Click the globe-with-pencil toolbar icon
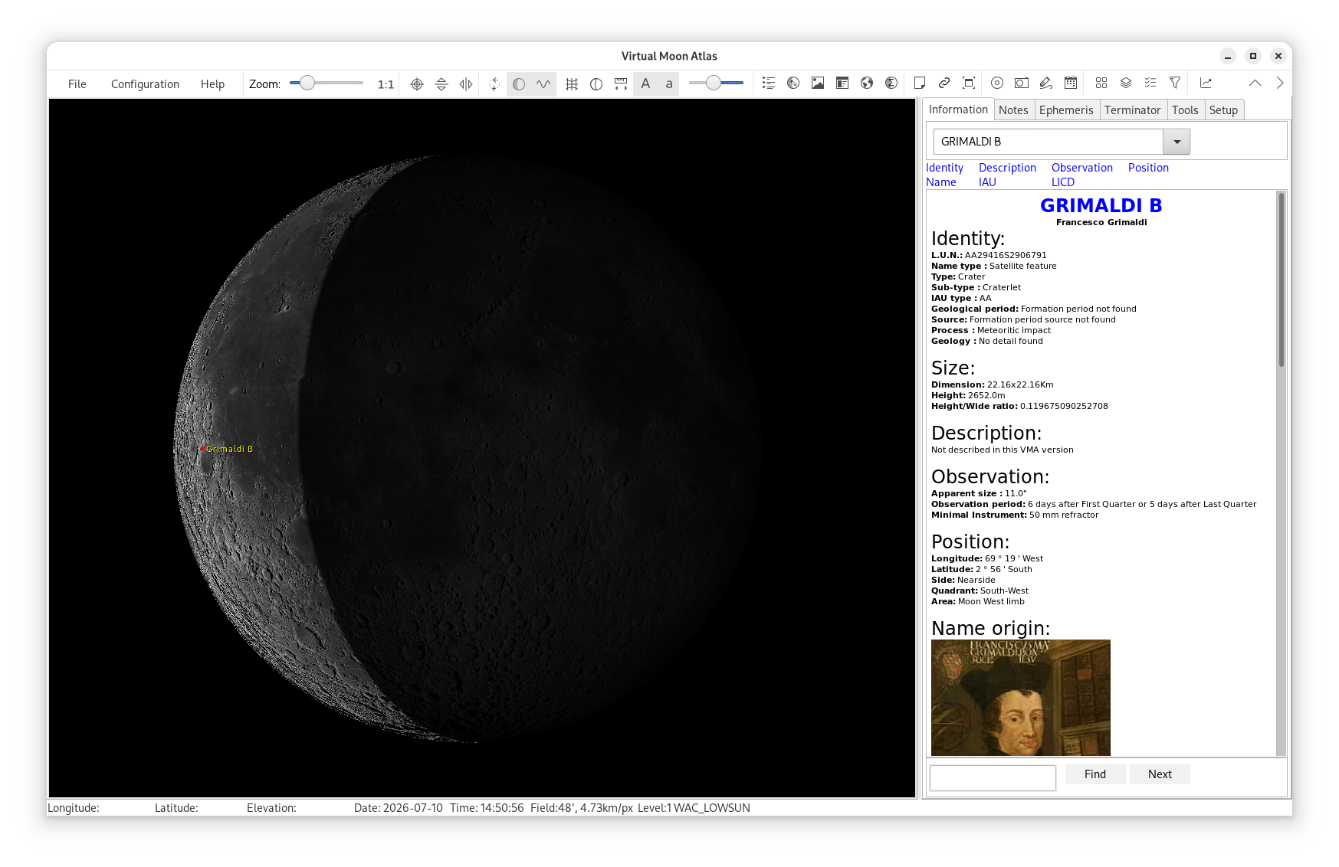 pyautogui.click(x=793, y=83)
